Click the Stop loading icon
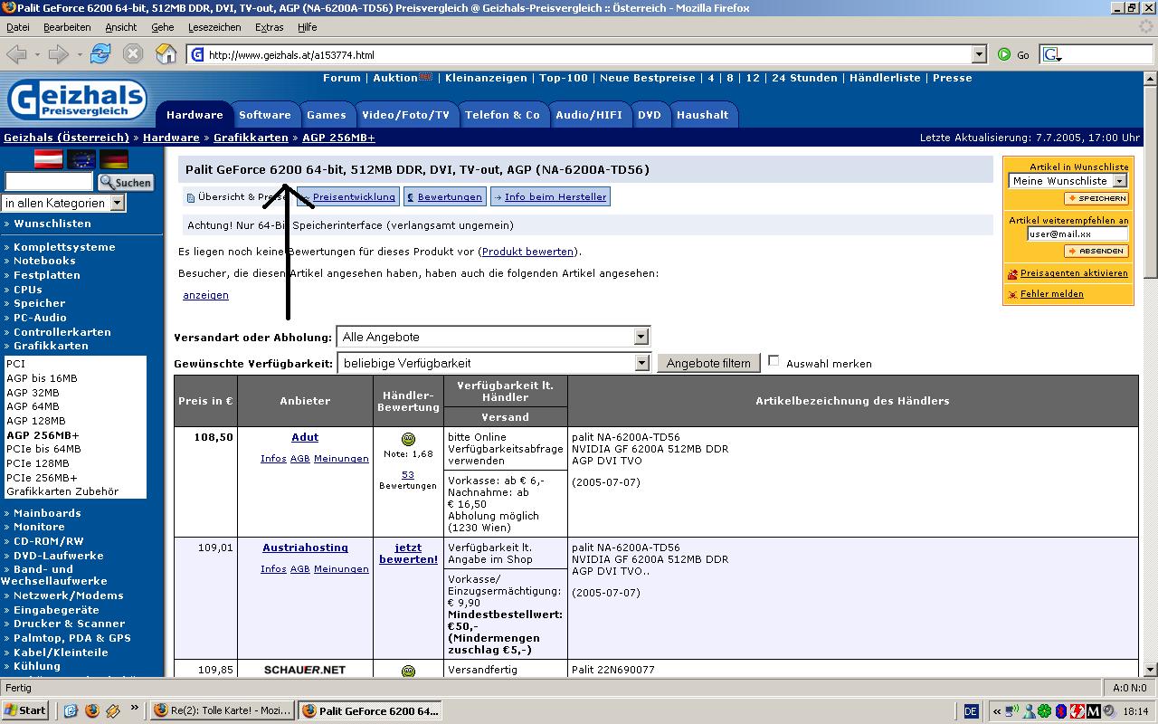 (133, 54)
